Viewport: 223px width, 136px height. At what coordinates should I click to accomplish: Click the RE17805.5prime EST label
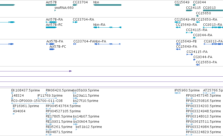(x=59, y=116)
